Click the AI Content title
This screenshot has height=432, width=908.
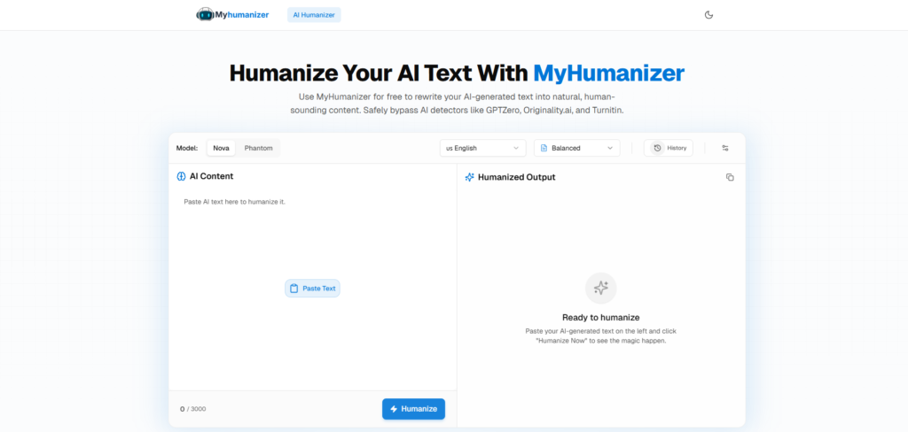[x=211, y=176]
